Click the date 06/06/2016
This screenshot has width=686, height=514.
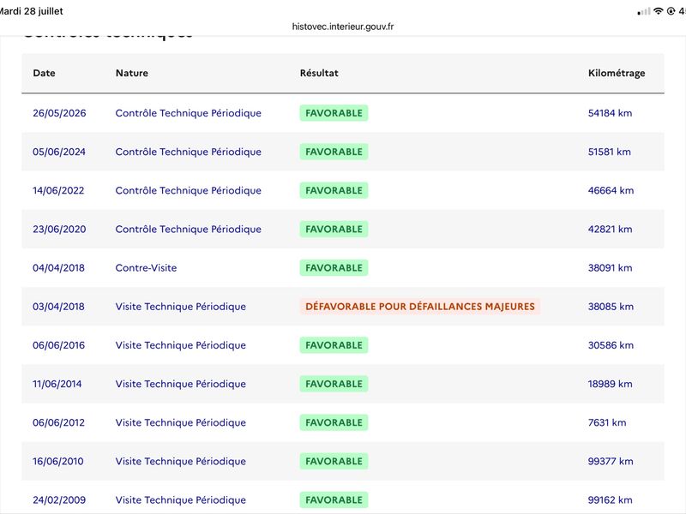[58, 345]
